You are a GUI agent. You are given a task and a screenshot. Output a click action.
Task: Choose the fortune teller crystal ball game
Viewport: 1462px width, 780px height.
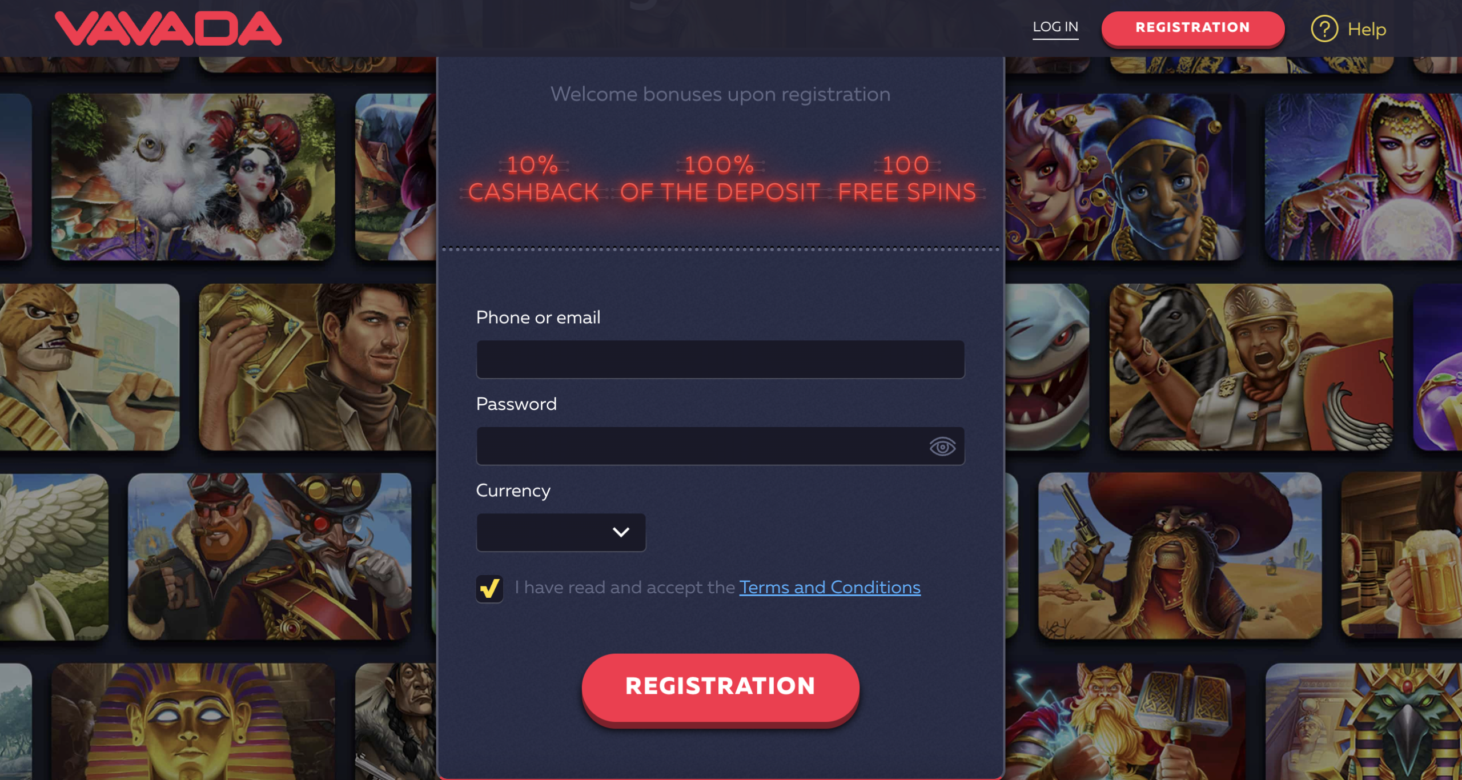[x=1363, y=177]
